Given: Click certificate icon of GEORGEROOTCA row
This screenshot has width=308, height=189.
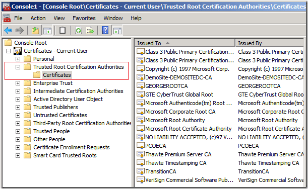Looking at the screenshot, I should 141,86.
